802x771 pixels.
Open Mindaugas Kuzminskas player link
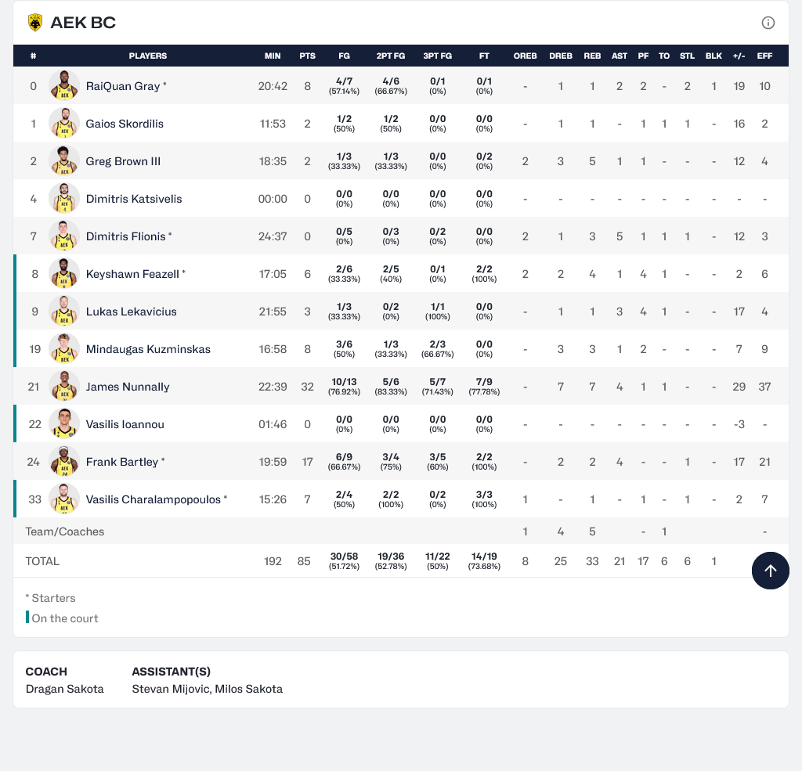point(148,349)
